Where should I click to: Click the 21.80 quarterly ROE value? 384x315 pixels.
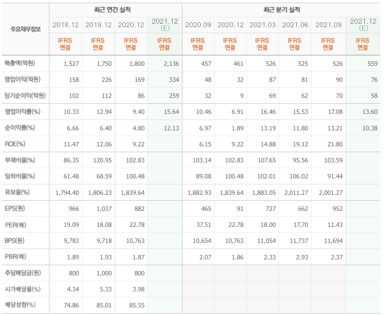click(x=335, y=144)
